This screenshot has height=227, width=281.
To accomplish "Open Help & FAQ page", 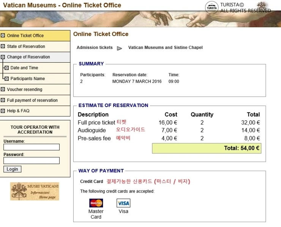I will click(35, 111).
